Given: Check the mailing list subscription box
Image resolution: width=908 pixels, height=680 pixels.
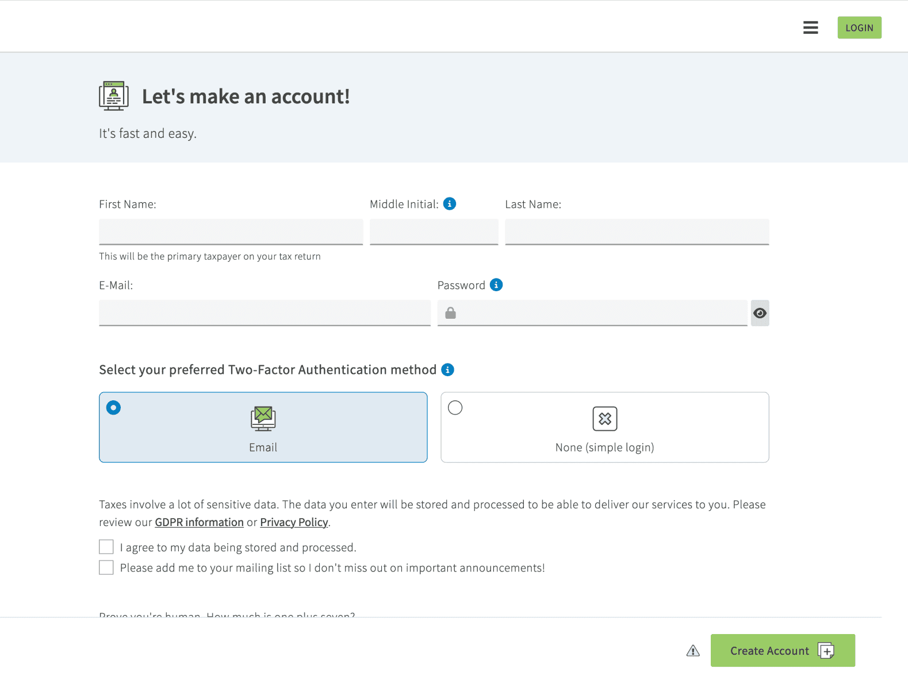Looking at the screenshot, I should point(106,567).
